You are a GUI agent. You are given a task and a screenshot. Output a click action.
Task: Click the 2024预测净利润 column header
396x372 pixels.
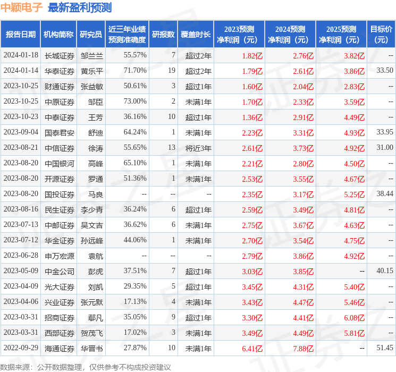click(x=290, y=34)
